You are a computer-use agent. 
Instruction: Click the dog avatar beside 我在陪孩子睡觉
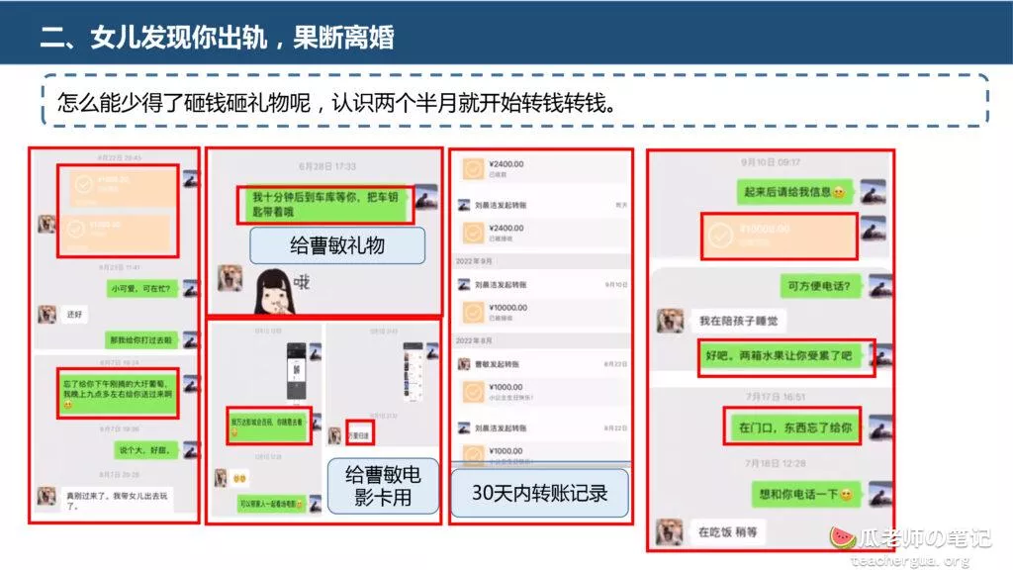point(671,321)
